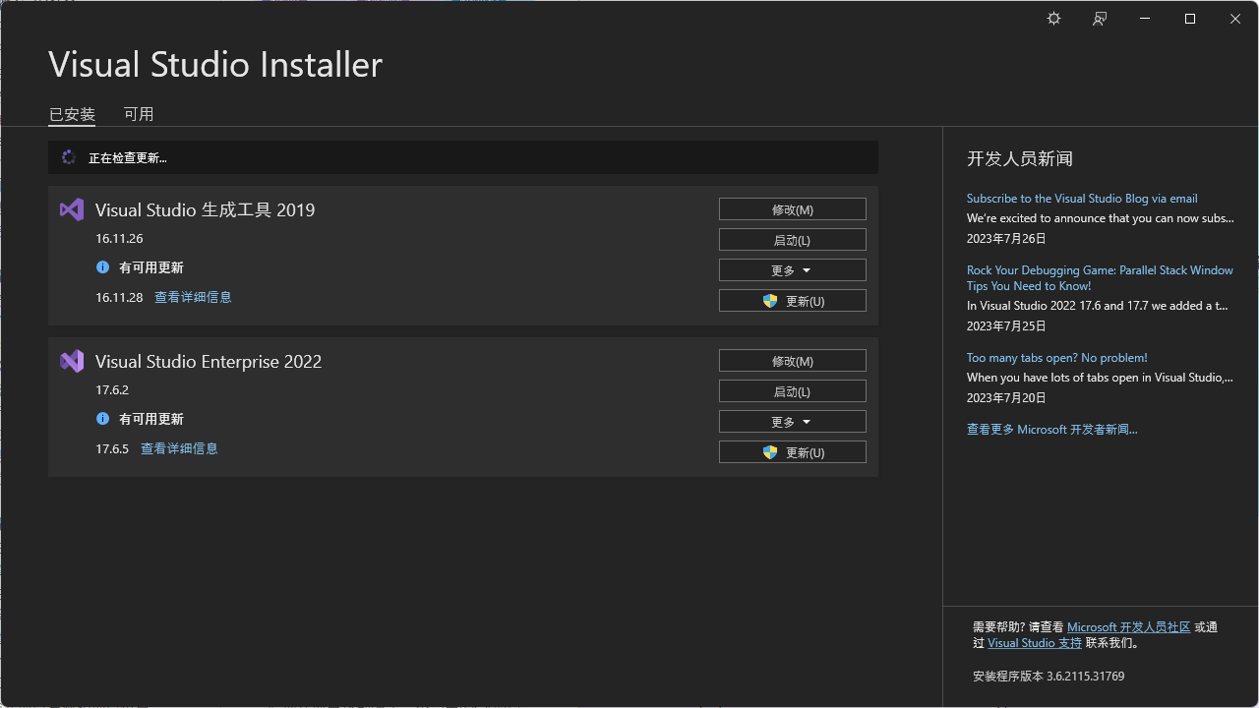Expand 更多 dropdown for Enterprise 2022
This screenshot has height=708, width=1259.
tap(793, 422)
